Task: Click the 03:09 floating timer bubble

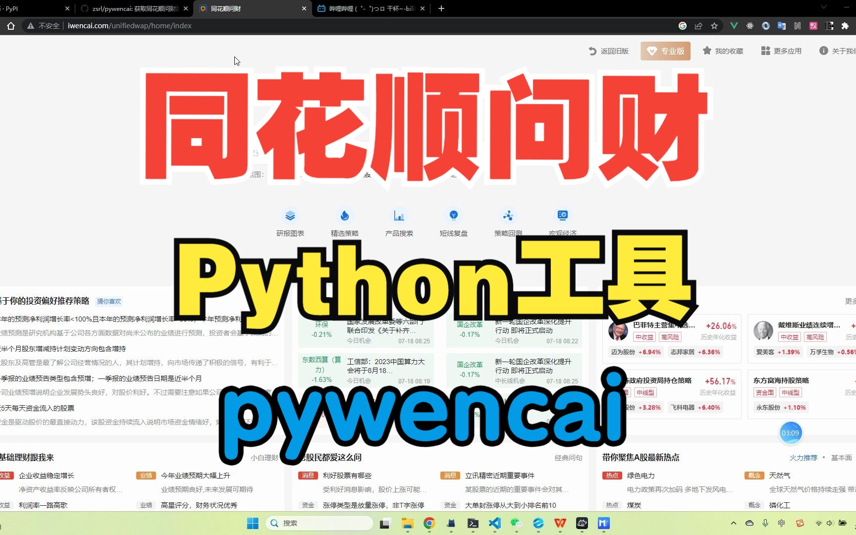Action: (791, 433)
